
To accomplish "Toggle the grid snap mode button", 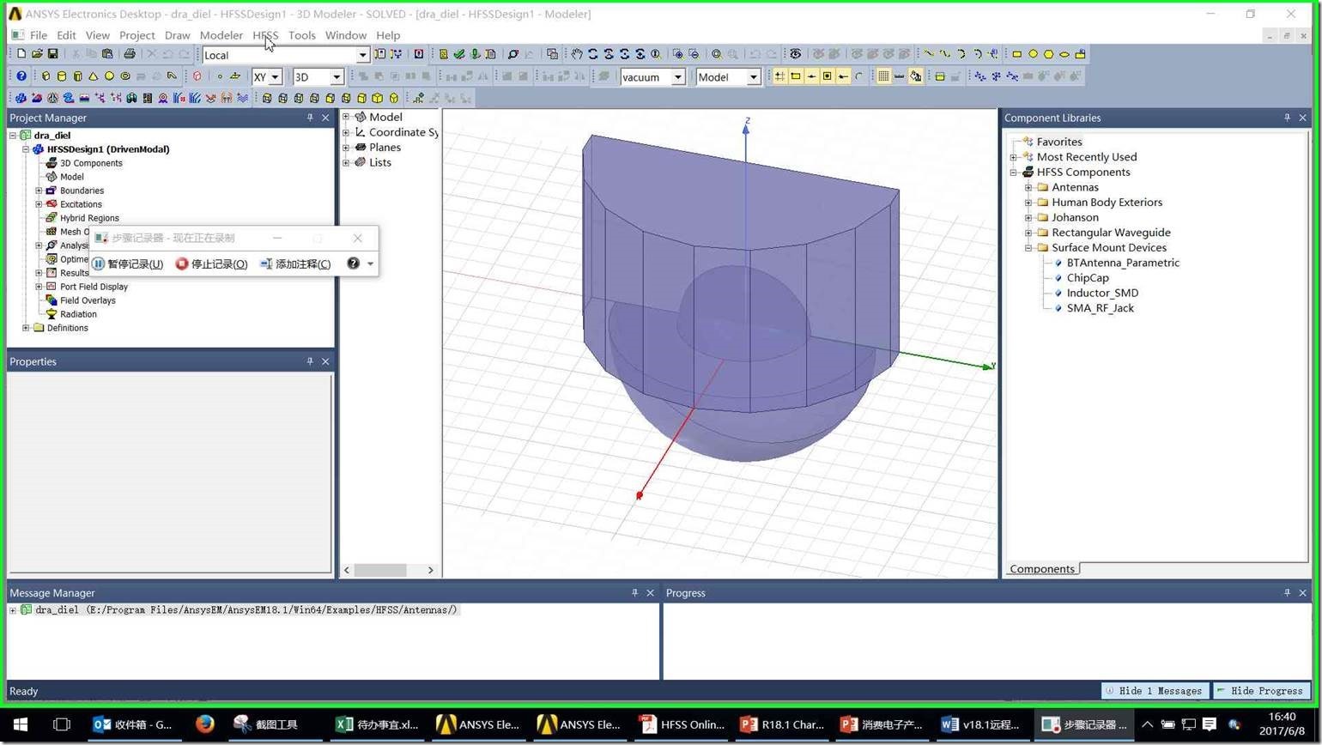I will [x=780, y=76].
